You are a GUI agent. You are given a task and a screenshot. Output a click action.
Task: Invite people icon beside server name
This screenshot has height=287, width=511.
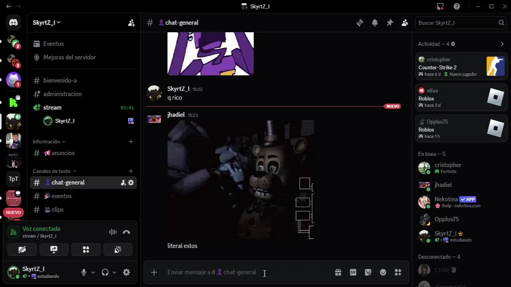131,23
